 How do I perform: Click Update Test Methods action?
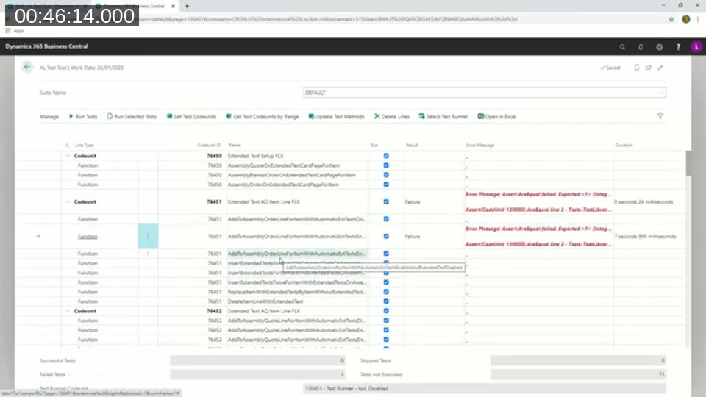coord(336,117)
